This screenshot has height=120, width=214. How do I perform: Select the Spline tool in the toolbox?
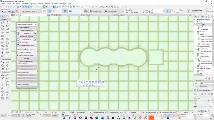click(2, 95)
